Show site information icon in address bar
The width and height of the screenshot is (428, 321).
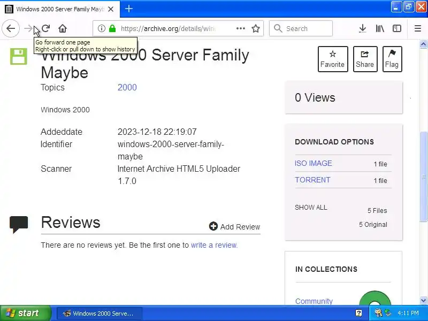(102, 28)
